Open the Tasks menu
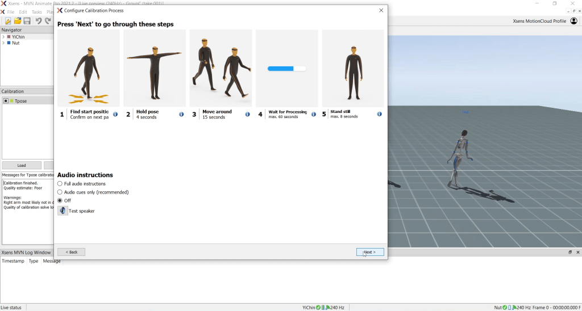Screen dimensions: 582x311 coord(36,12)
